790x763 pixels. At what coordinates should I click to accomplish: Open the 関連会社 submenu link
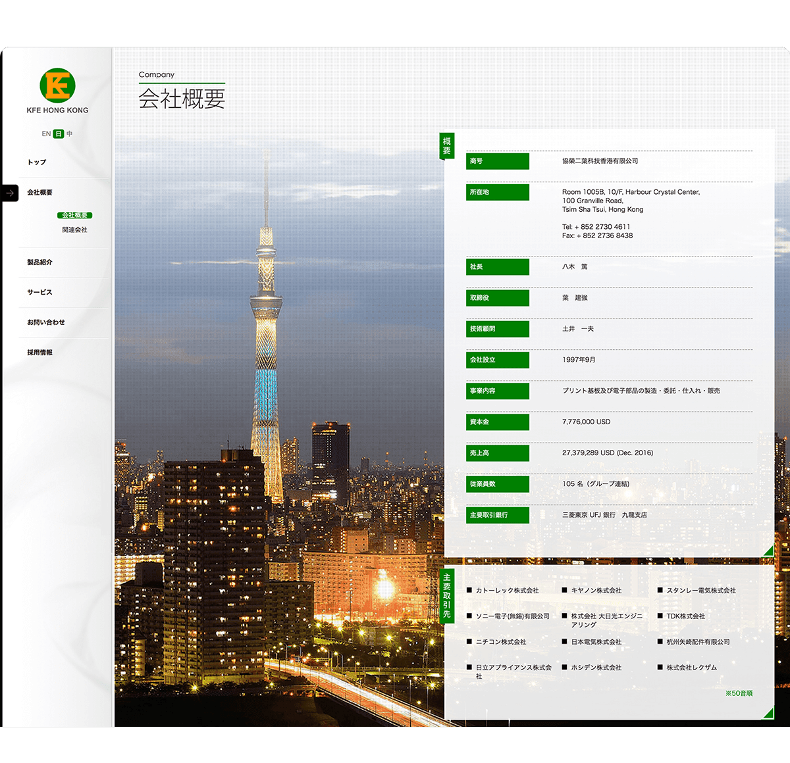pyautogui.click(x=74, y=230)
